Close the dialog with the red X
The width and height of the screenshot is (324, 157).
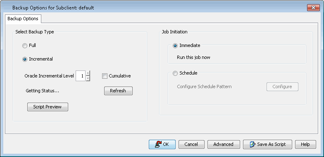point(313,8)
